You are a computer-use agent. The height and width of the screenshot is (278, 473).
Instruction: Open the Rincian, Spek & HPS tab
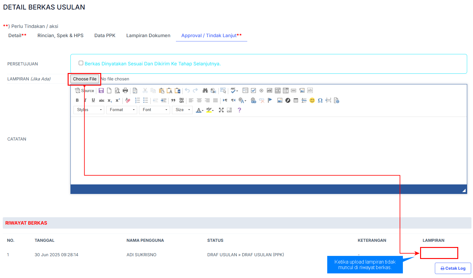click(60, 36)
